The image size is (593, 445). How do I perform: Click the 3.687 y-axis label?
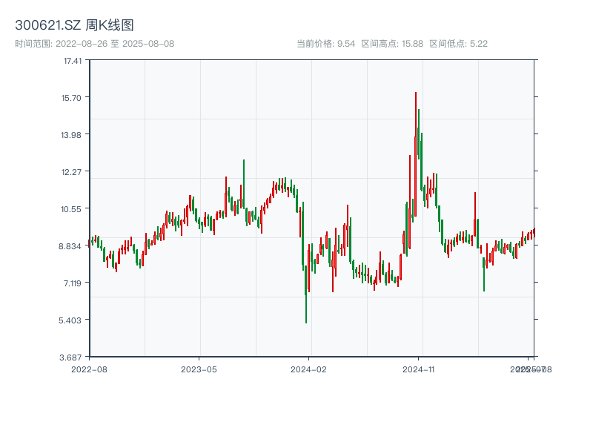click(x=72, y=357)
